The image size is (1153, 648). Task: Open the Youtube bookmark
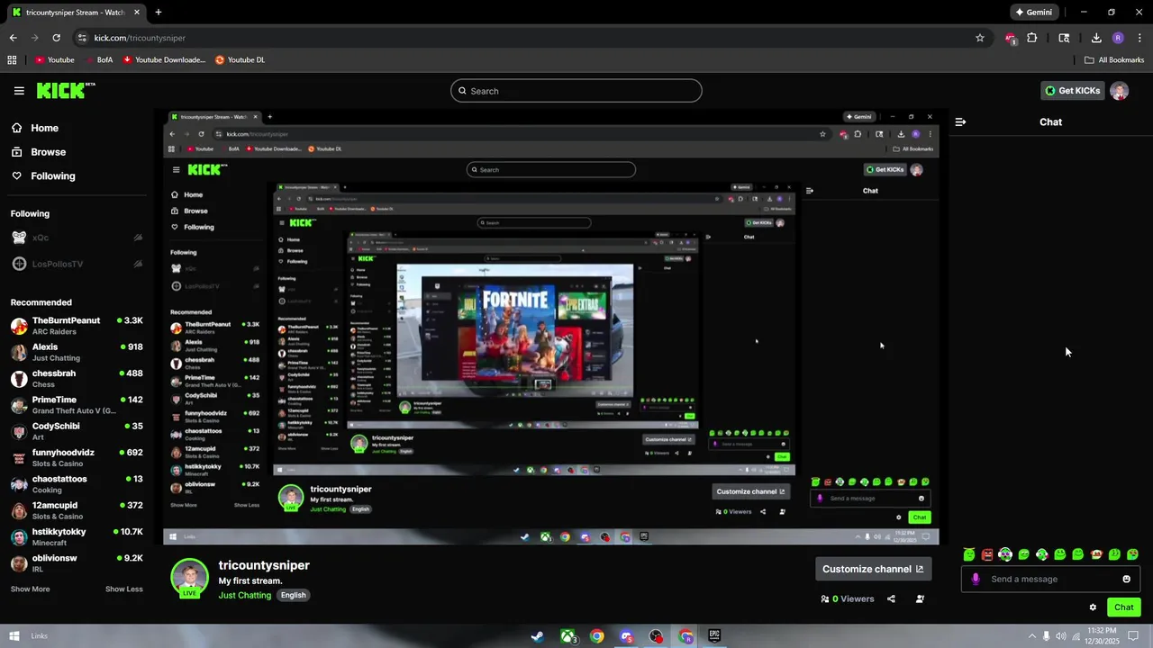pos(54,60)
